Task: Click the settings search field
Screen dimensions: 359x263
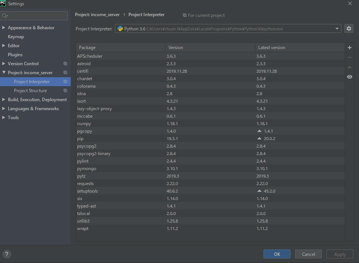Action: (35, 16)
